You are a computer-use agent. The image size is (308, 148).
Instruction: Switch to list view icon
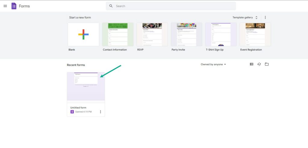(251, 64)
